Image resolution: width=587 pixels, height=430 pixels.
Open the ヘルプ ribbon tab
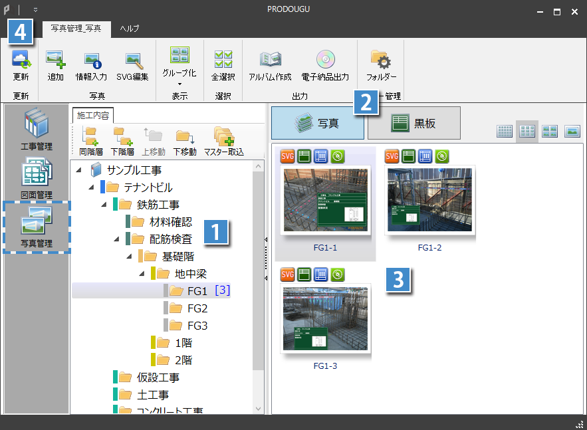coord(130,29)
